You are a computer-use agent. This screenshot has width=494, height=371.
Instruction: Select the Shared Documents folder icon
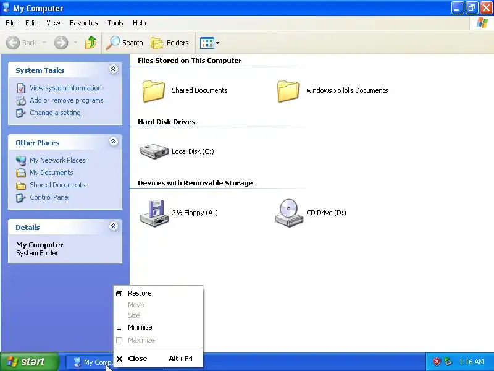coord(153,91)
